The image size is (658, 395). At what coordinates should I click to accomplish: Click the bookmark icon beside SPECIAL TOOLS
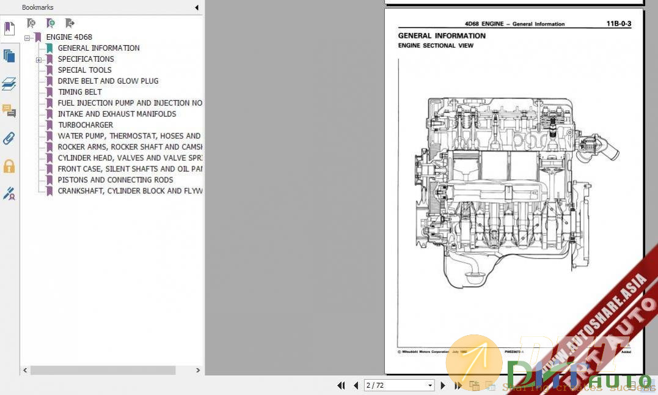pyautogui.click(x=49, y=70)
